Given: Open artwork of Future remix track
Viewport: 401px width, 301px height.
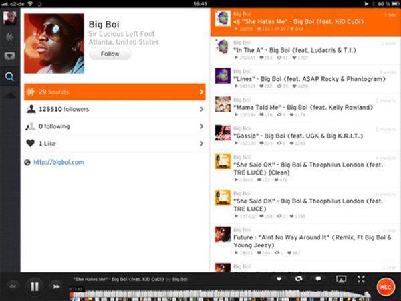Looking at the screenshot, I should pos(223,235).
